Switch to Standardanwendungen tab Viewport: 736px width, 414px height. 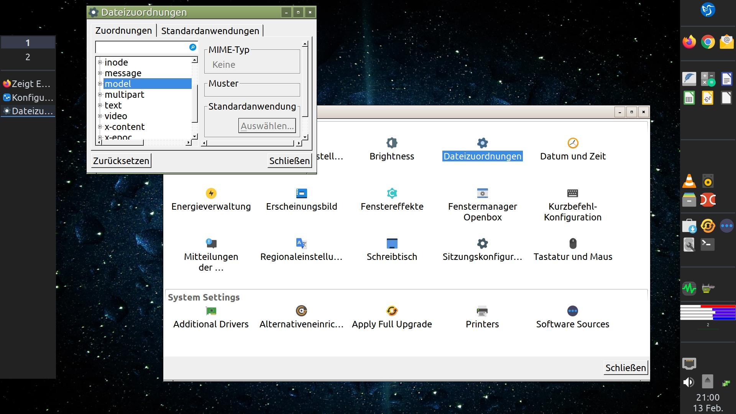click(210, 31)
